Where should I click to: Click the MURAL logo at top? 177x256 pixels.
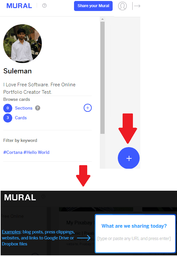click(19, 6)
